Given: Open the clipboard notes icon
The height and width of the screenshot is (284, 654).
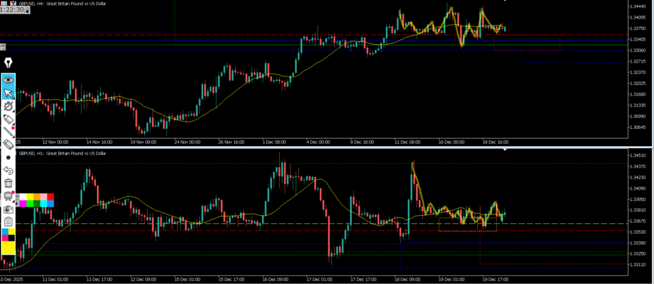Looking at the screenshot, I should [8, 221].
